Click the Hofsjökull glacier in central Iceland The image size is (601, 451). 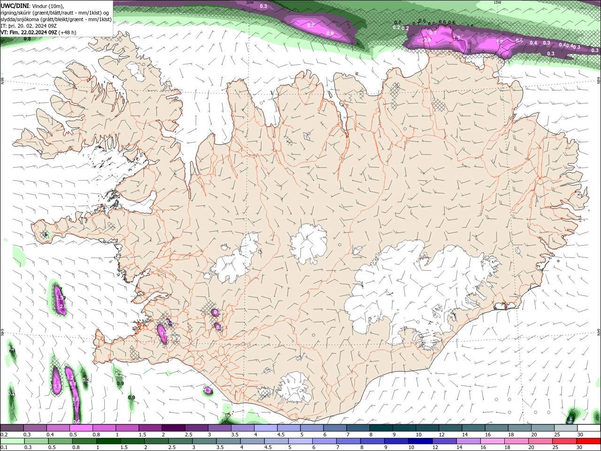tap(308, 243)
